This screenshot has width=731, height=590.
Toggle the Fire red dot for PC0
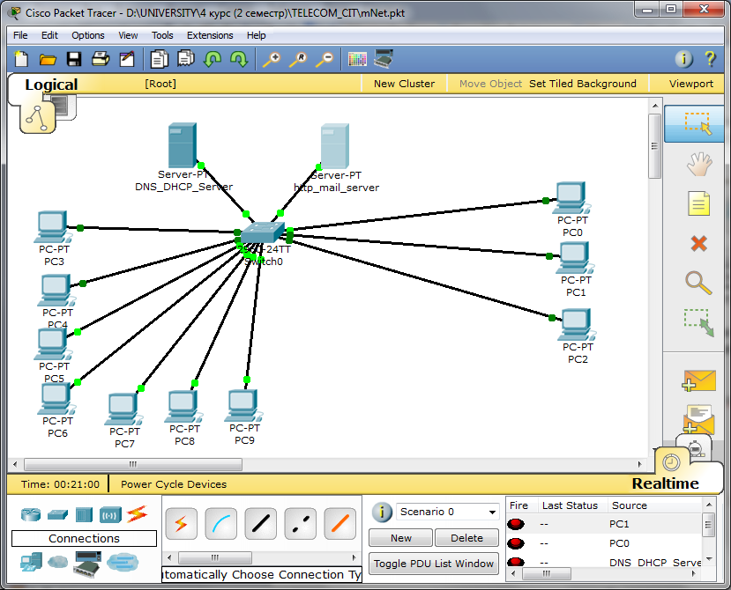516,543
